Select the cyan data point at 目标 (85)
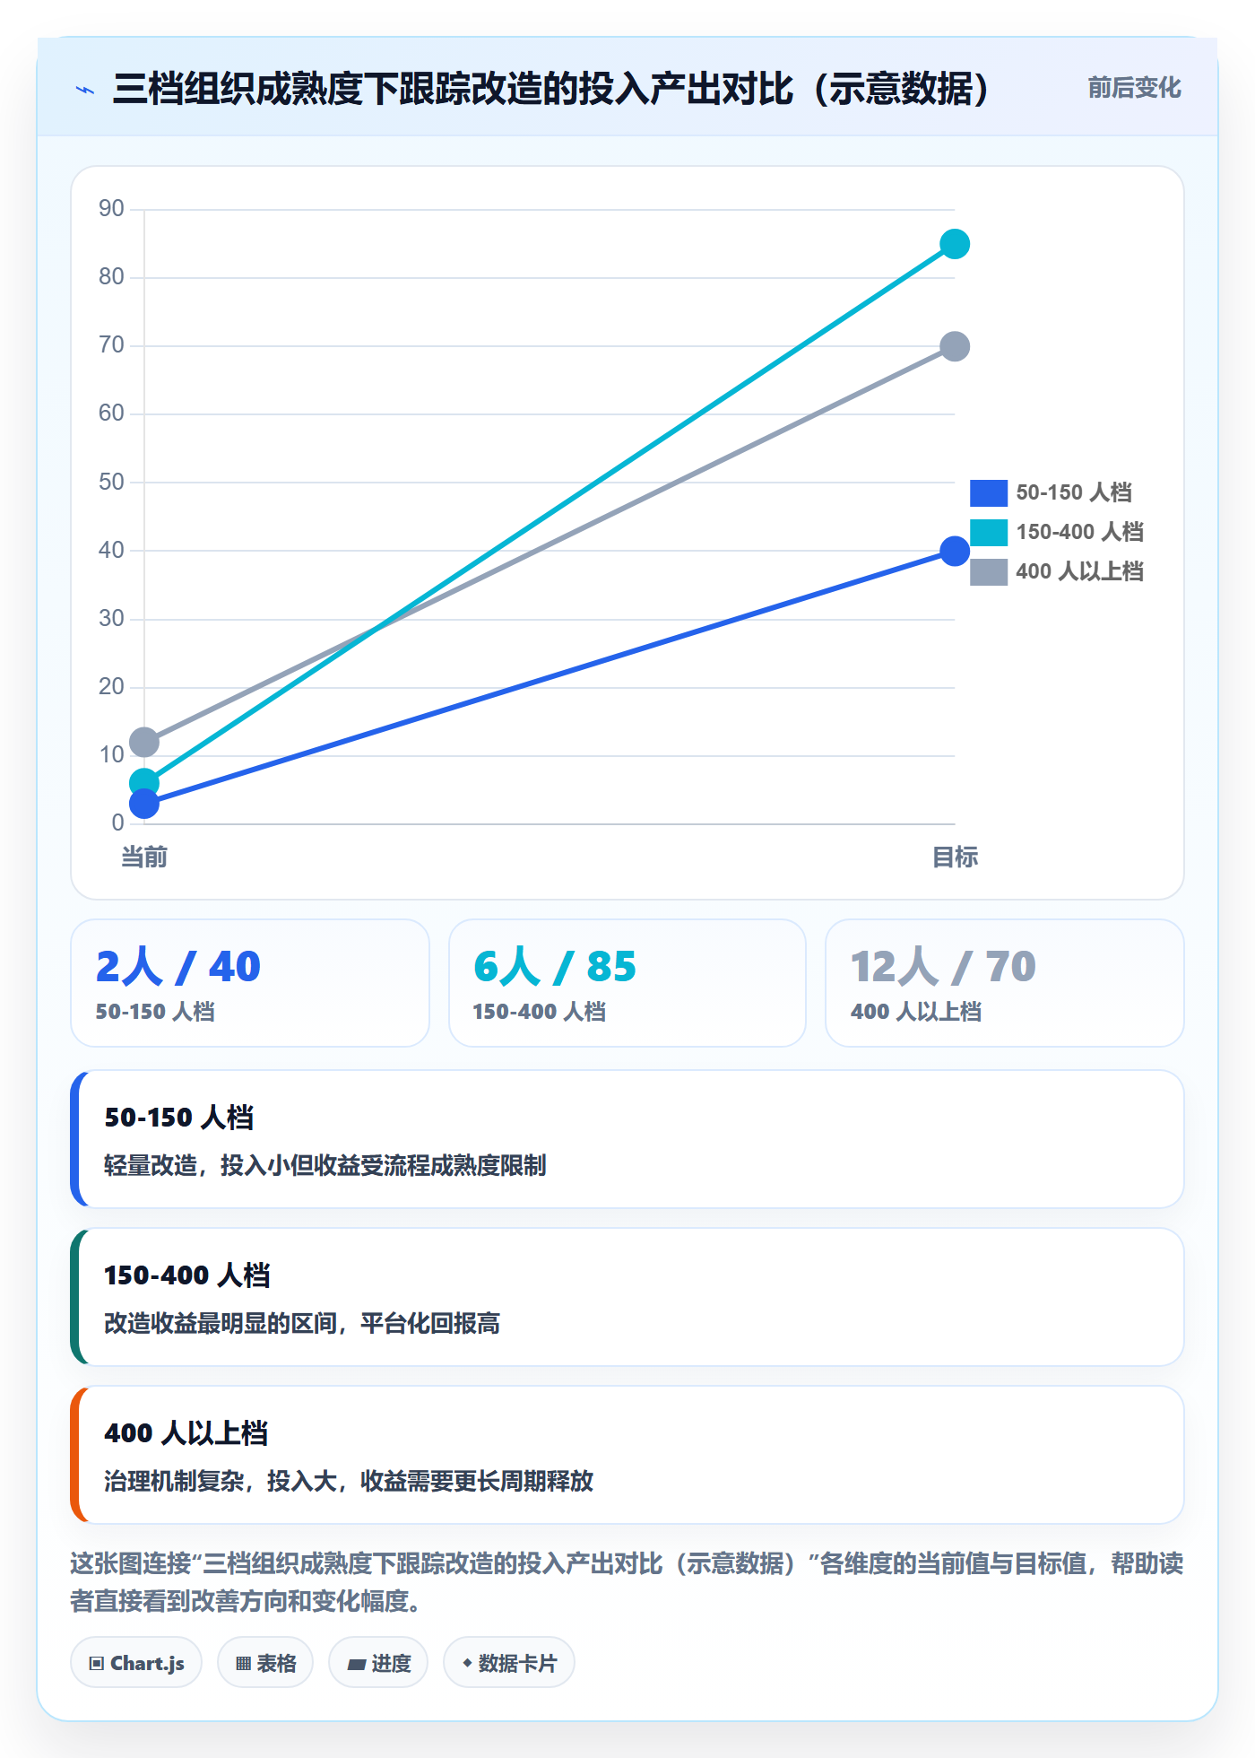 [x=955, y=244]
